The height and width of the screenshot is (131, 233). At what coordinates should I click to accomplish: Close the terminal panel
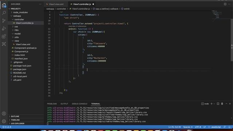tap(230, 104)
